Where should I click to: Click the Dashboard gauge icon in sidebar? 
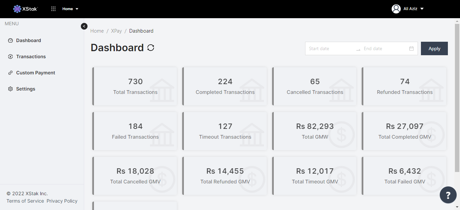(x=10, y=40)
